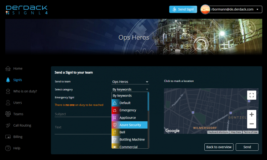Click the Bottling Machine funnel icon

point(115,139)
